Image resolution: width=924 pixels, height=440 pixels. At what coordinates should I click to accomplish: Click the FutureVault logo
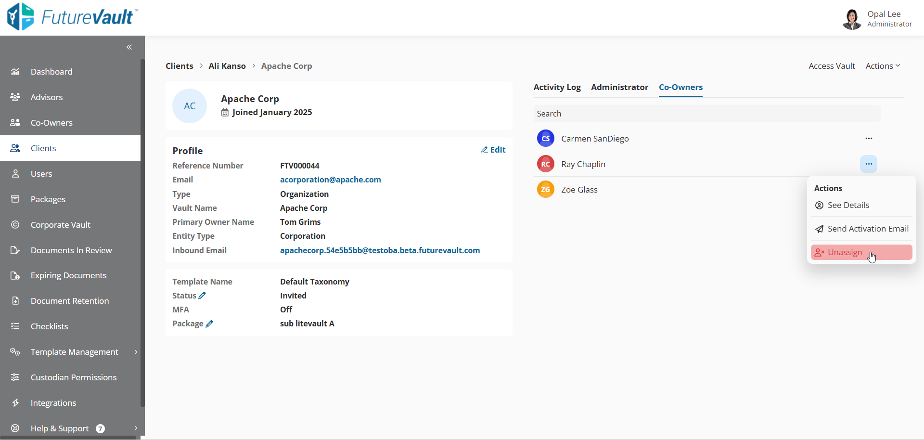point(72,17)
